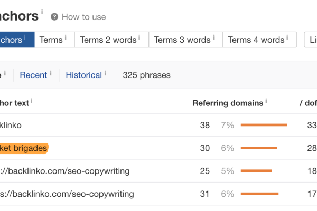Click the info icon beside Anchor text header
The width and height of the screenshot is (317, 211).
pyautogui.click(x=32, y=100)
